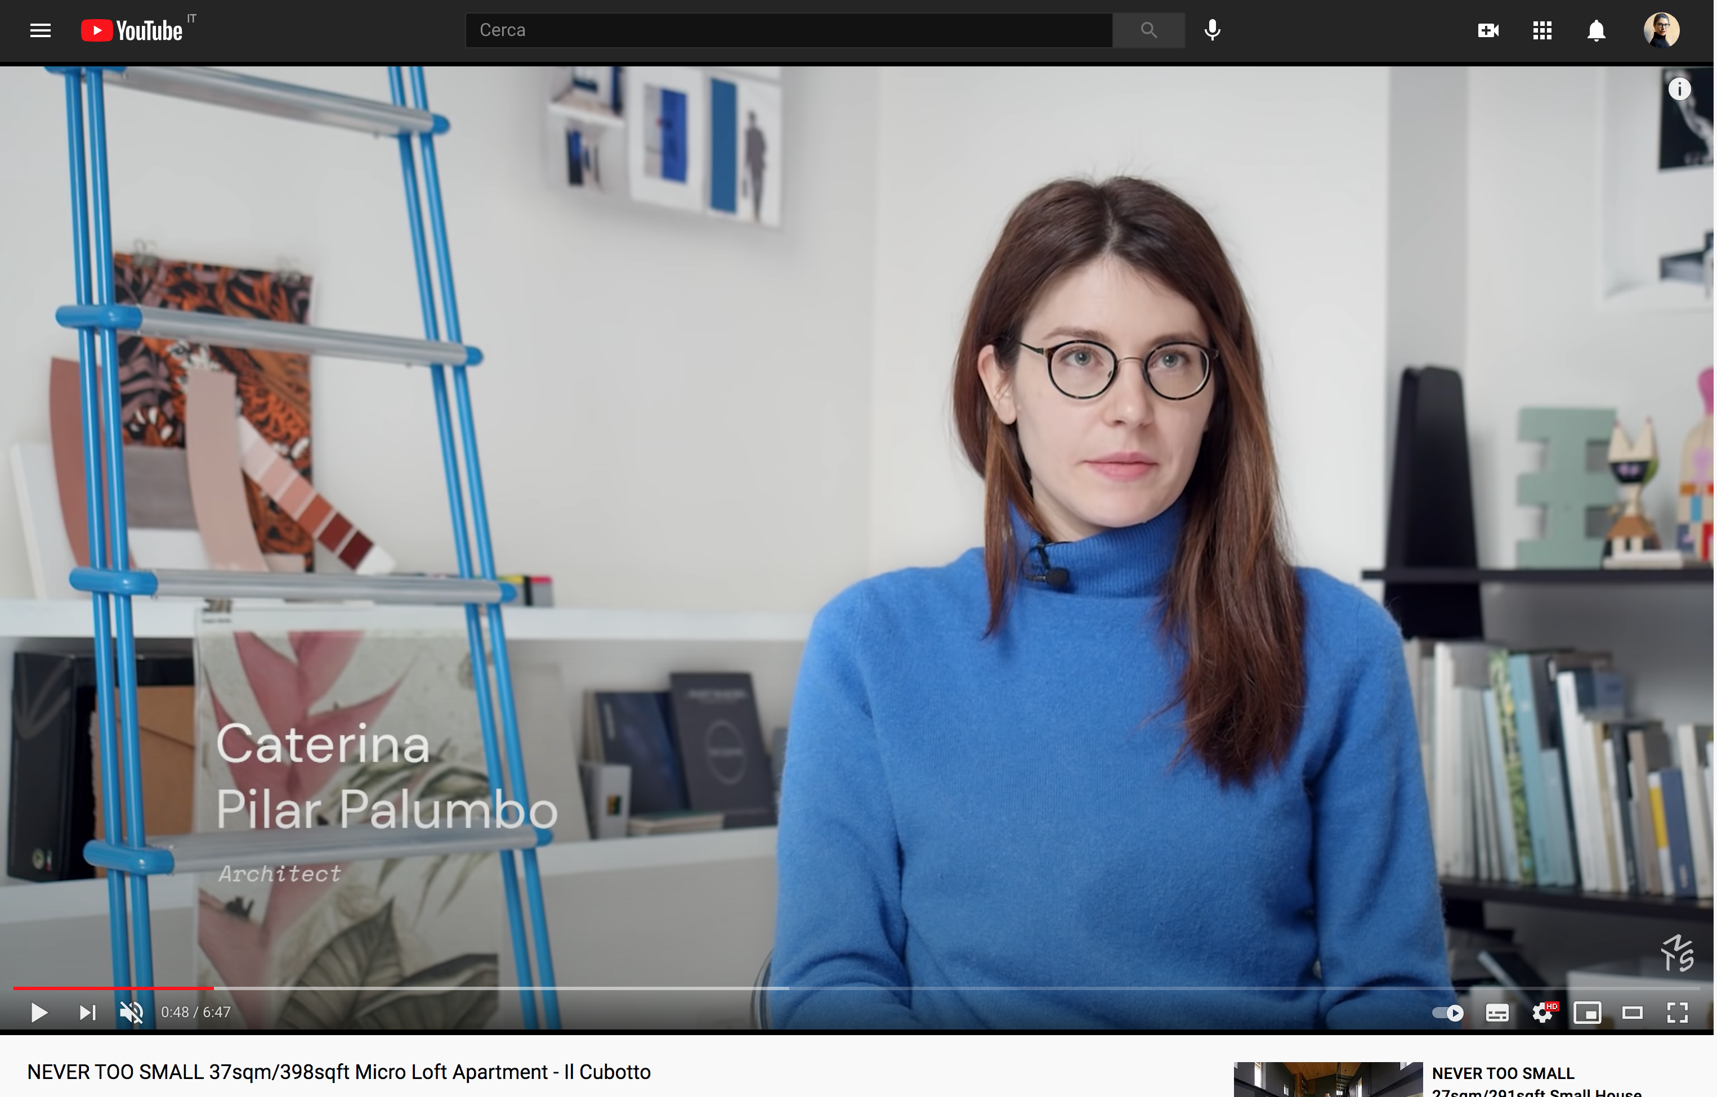Screen dimensions: 1717x1097
Task: Open the create video camera icon
Action: (x=1488, y=30)
